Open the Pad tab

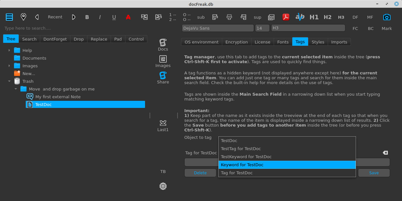tap(118, 39)
